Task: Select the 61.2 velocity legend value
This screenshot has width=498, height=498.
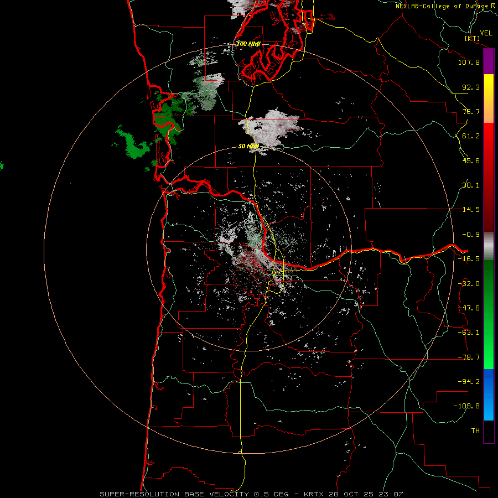Action: (471, 136)
